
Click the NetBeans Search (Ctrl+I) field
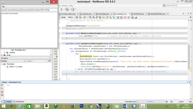coord(177,5)
